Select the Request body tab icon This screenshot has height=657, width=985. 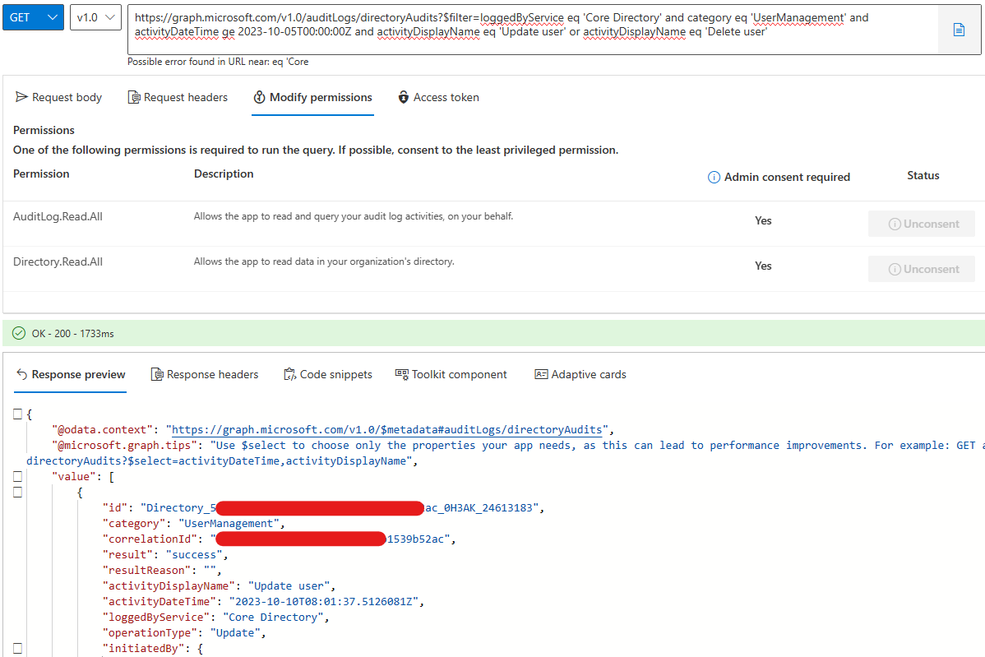coord(23,97)
